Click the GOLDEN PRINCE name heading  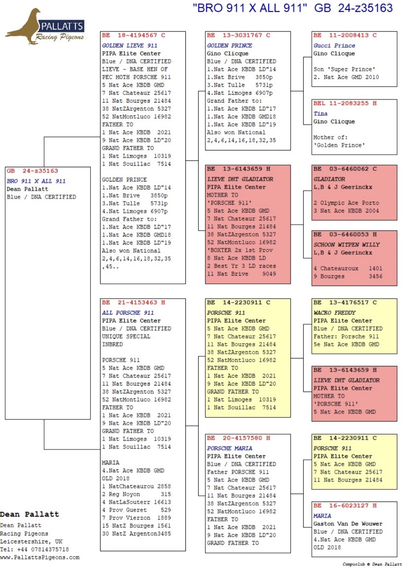coord(230,45)
